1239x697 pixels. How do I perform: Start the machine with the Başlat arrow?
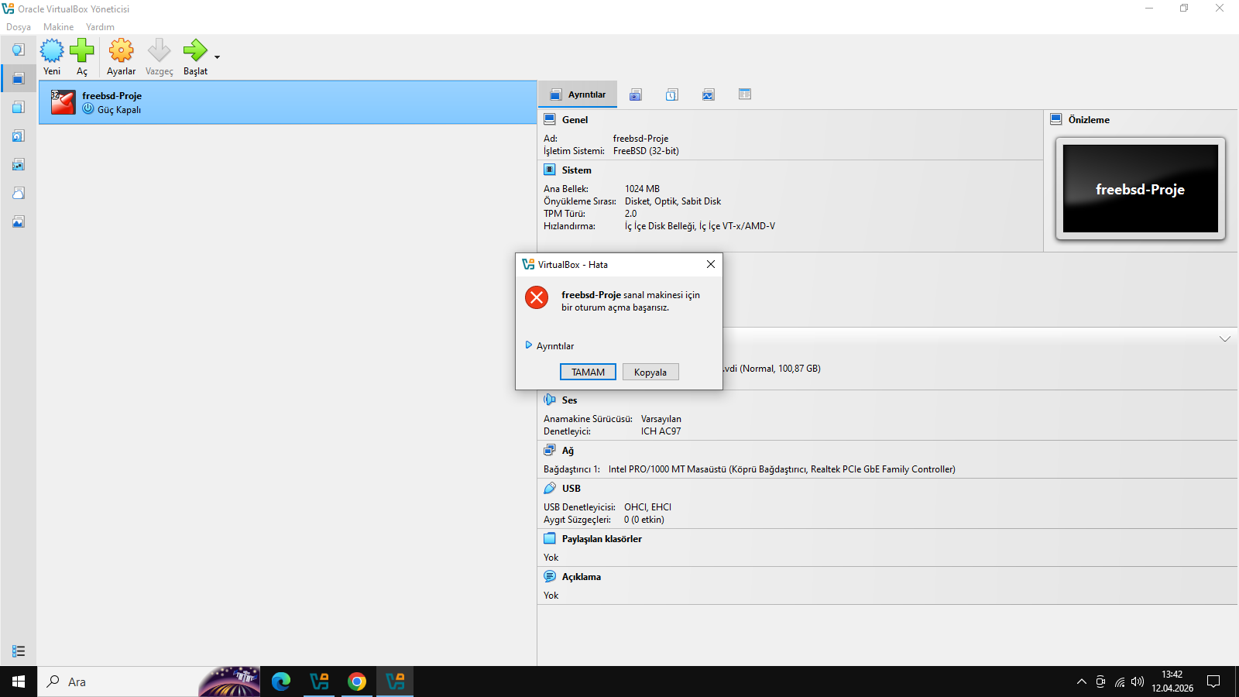pos(195,51)
